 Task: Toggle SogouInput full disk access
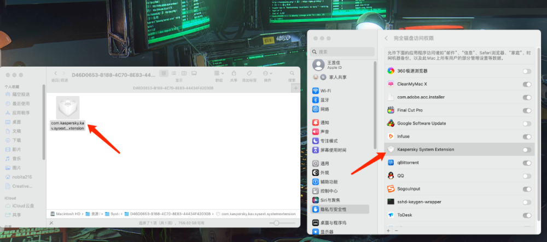[527, 189]
